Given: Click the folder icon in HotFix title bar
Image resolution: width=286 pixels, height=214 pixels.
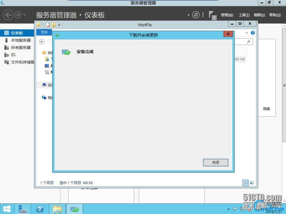Looking at the screenshot, I should pos(38,25).
